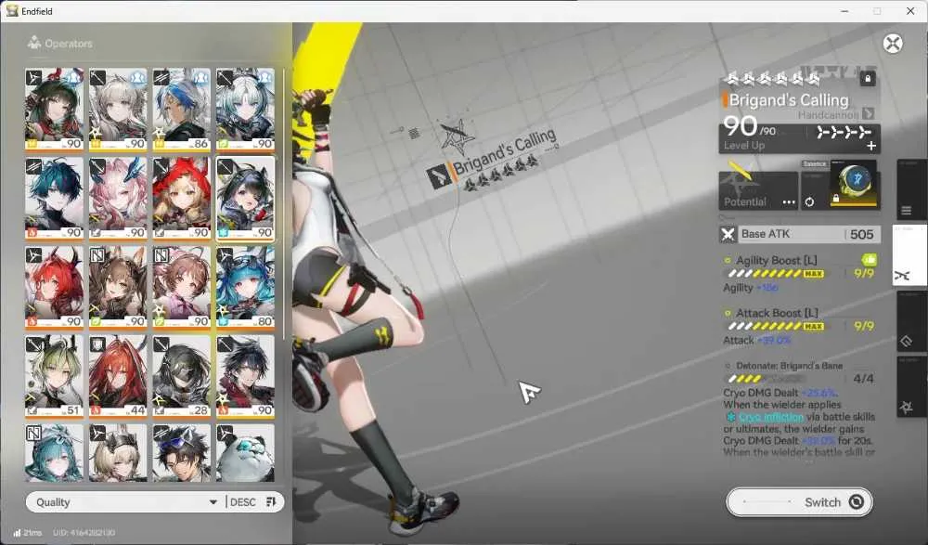This screenshot has width=928, height=545.
Task: Open the Cryo Infliction link
Action: 771,417
